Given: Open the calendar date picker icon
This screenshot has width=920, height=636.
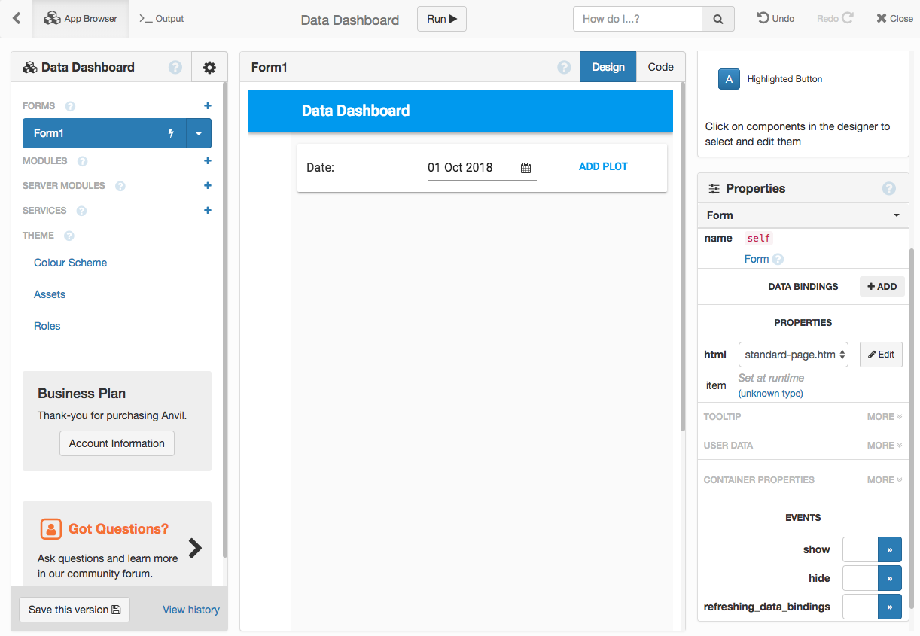Looking at the screenshot, I should point(525,168).
